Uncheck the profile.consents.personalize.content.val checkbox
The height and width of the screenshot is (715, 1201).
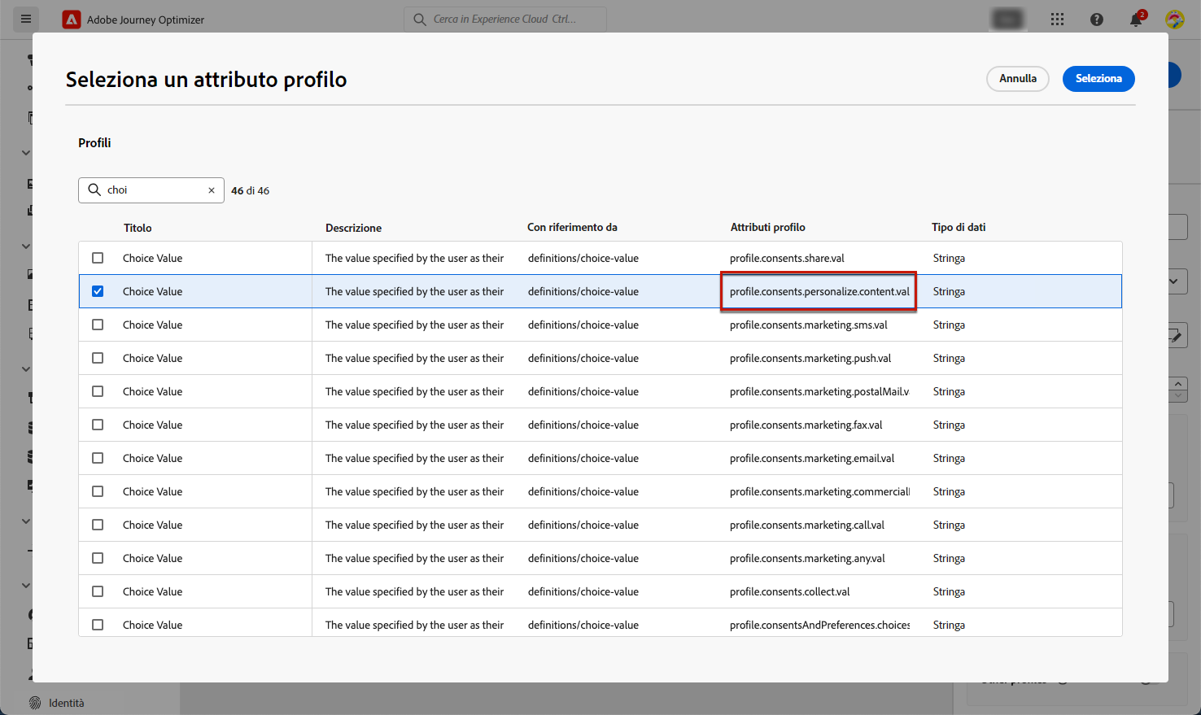[98, 291]
